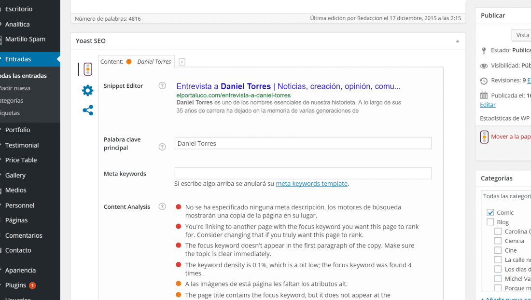Select the Content: Daniel Torres keyword tab
Viewport: 531px width, 300px height.
[136, 62]
